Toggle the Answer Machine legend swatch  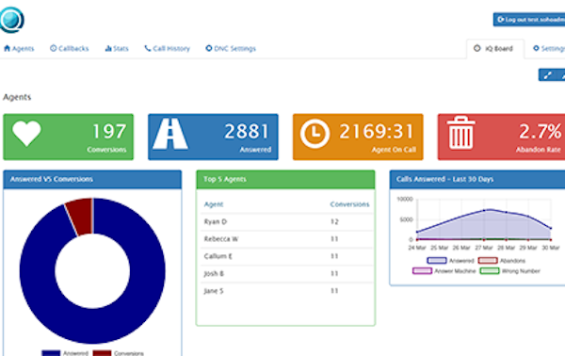[422, 271]
